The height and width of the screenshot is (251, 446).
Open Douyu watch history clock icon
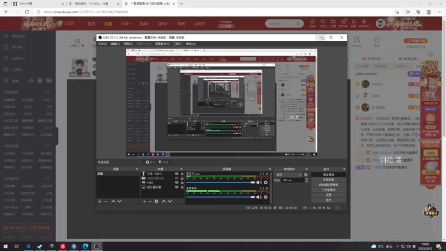point(312,22)
